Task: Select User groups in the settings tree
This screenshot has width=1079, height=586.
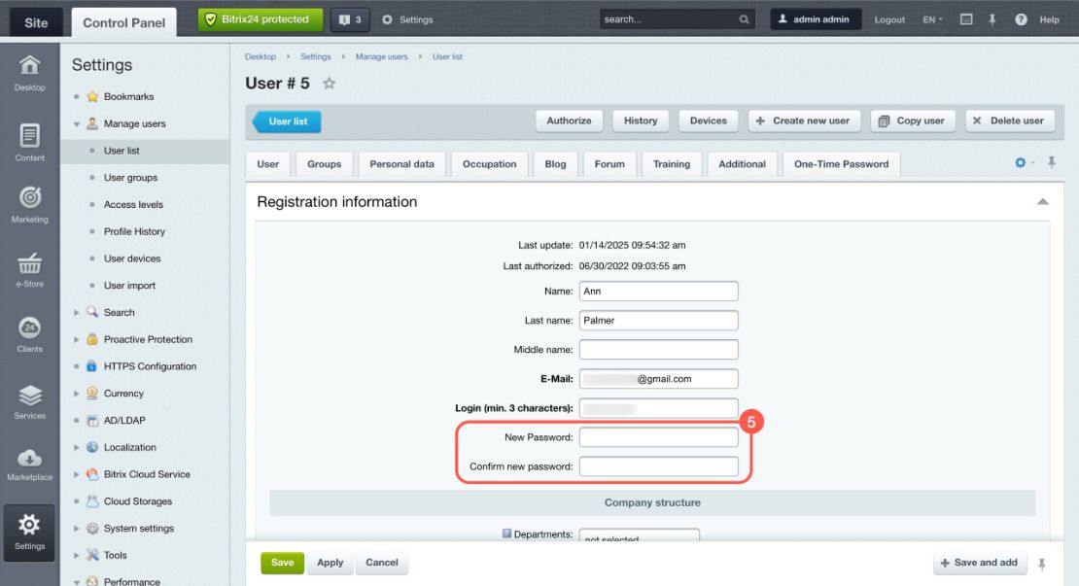Action: pos(131,178)
